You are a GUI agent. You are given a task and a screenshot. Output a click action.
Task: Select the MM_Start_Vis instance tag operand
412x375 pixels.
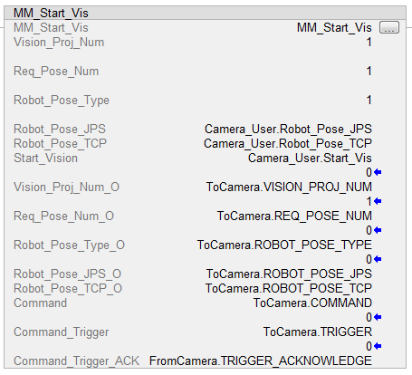pyautogui.click(x=334, y=28)
